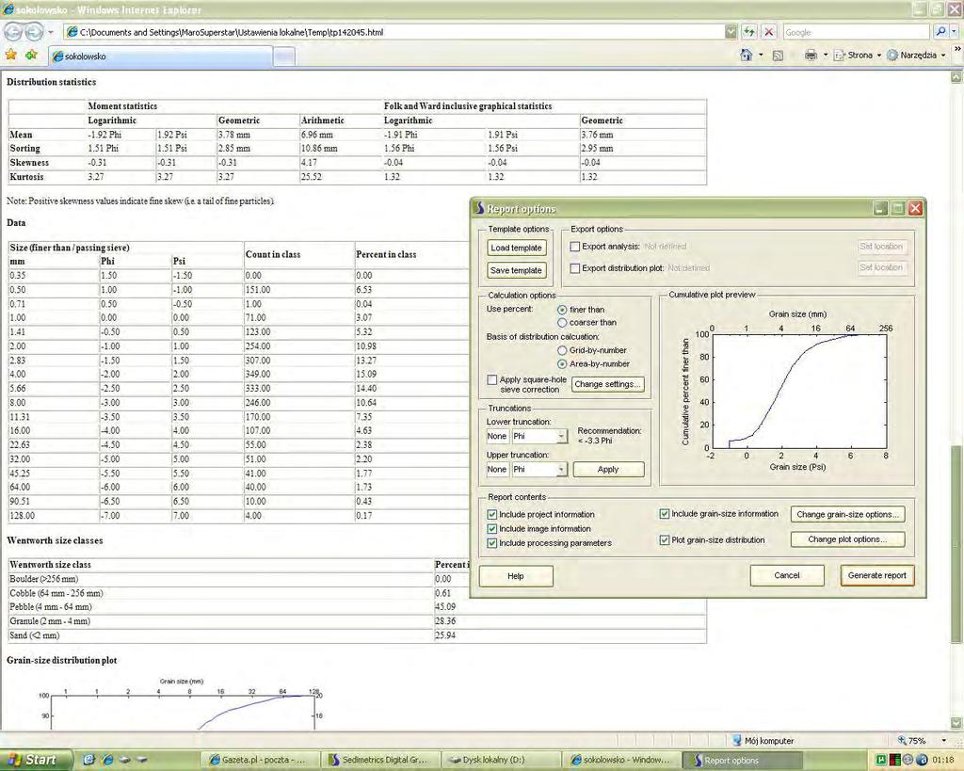Open the Favorites Center star
Screen dimensions: 964x771
click(x=11, y=56)
